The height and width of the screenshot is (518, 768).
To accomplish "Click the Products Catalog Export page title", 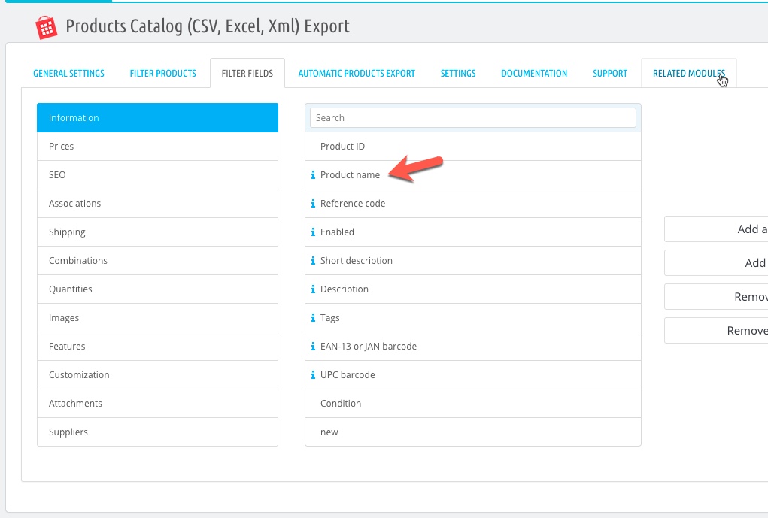I will coord(208,26).
